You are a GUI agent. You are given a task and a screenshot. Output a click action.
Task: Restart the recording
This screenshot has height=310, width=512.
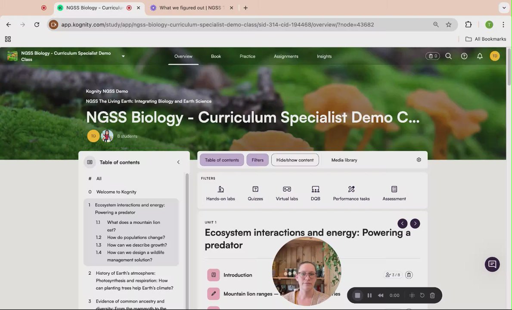point(422,295)
